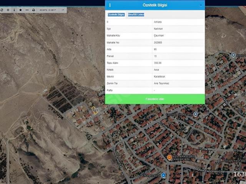Click the highlighted parcel 95/15 on map
The height and width of the screenshot is (184, 246).
point(94,110)
